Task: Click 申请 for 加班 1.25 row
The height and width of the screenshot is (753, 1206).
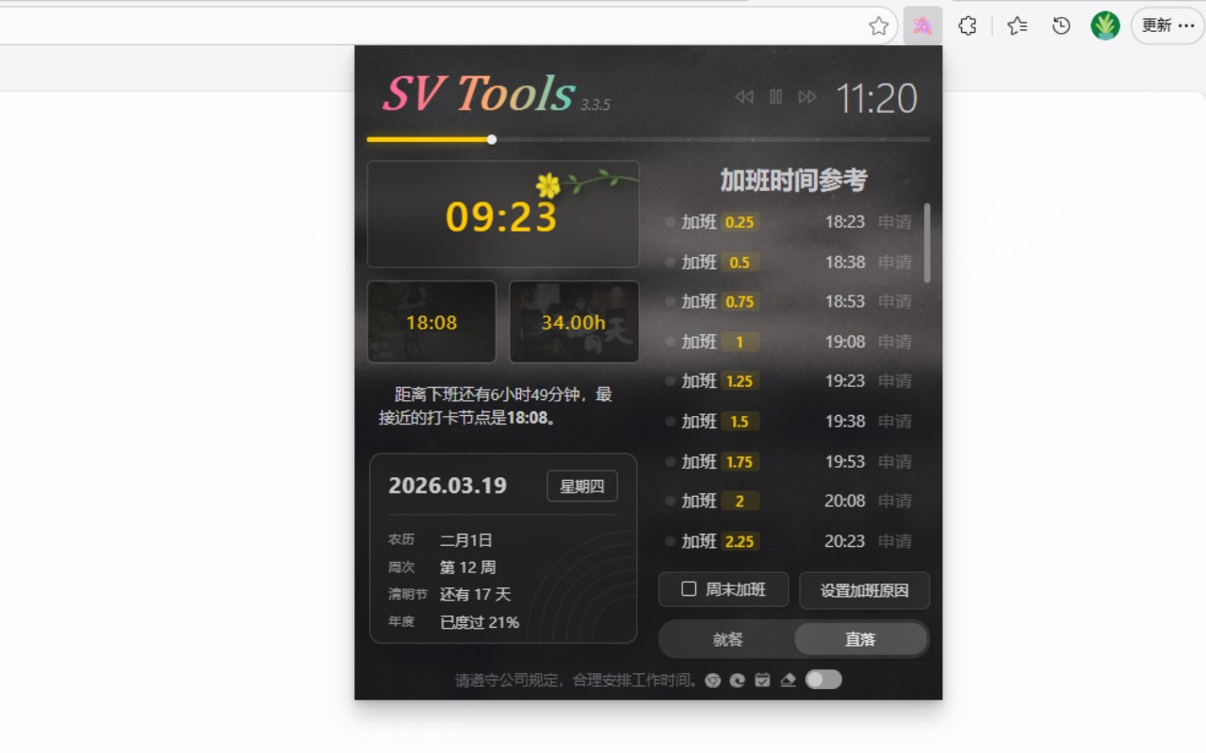Action: (x=895, y=381)
